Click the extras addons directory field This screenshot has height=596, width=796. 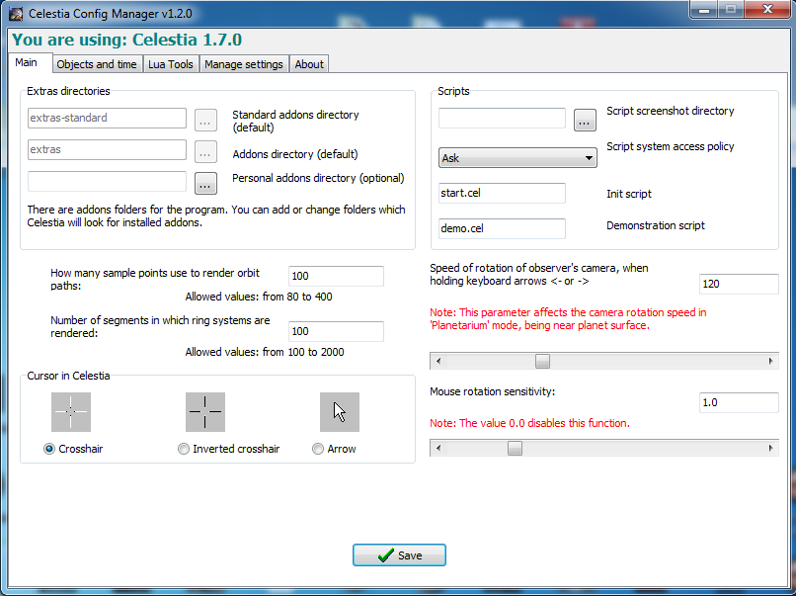tap(107, 149)
